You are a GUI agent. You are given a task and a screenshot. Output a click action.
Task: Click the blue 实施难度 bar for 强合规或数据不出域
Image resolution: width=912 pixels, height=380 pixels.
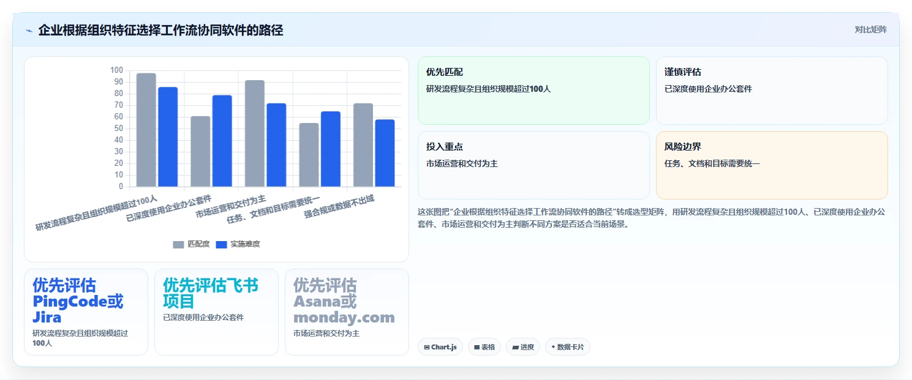tap(385, 153)
